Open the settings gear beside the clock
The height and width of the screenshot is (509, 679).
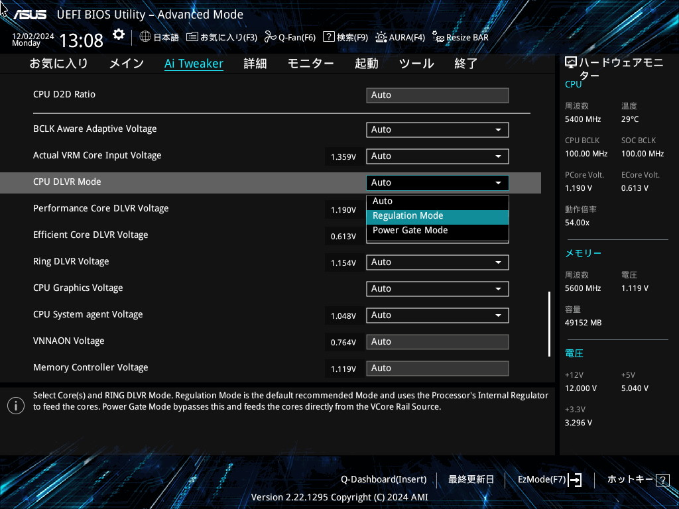click(118, 34)
